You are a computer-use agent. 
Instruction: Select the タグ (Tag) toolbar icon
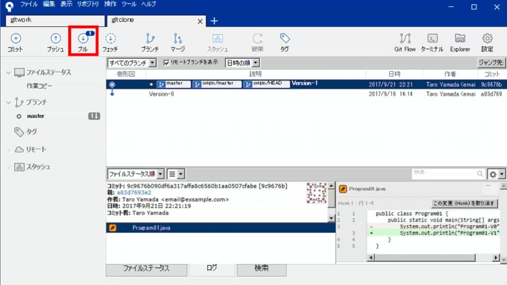pyautogui.click(x=284, y=41)
